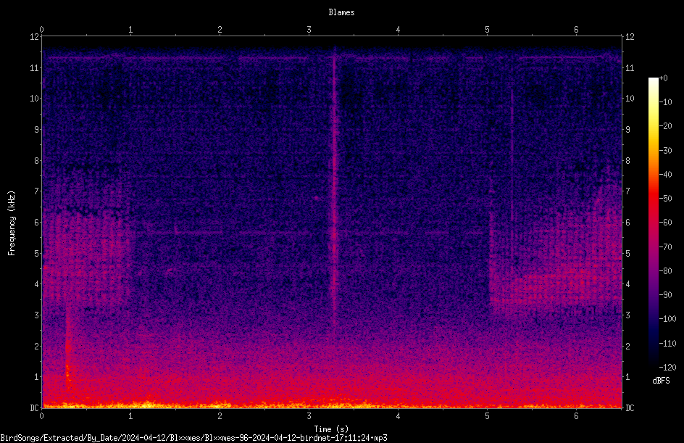Click the 4 second top time label
The image size is (684, 443).
pyautogui.click(x=398, y=30)
